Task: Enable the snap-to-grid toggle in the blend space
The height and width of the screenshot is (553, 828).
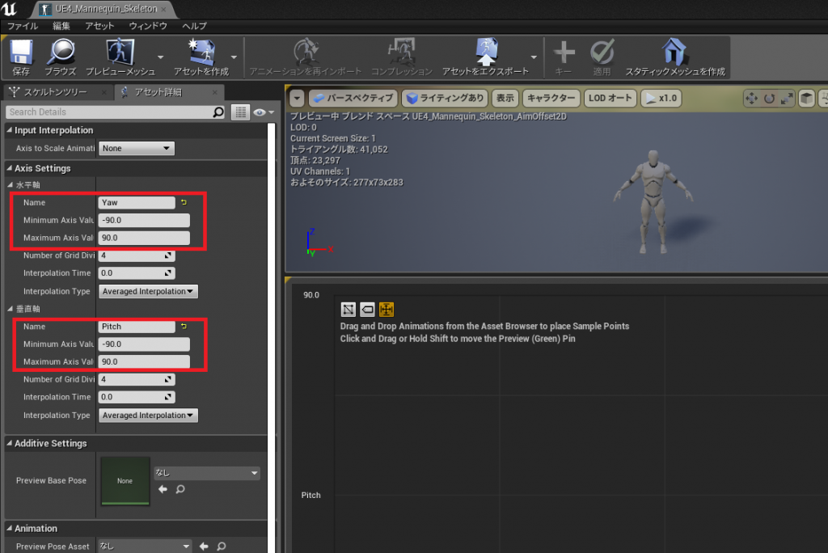Action: click(x=386, y=309)
